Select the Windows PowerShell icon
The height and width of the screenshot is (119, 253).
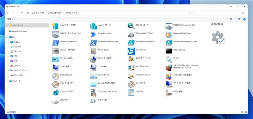[x=55, y=43]
